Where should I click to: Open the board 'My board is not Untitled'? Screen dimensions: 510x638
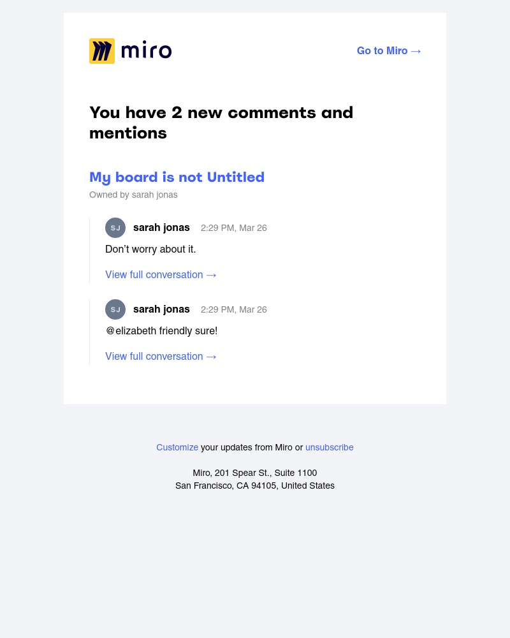click(x=177, y=177)
